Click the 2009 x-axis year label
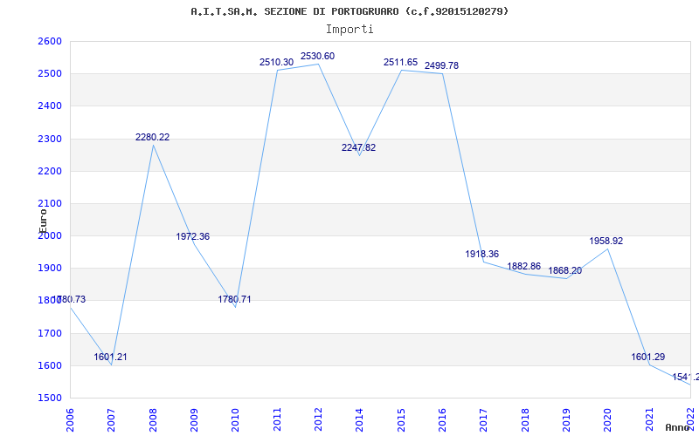This screenshot has height=436, width=699. 194,420
